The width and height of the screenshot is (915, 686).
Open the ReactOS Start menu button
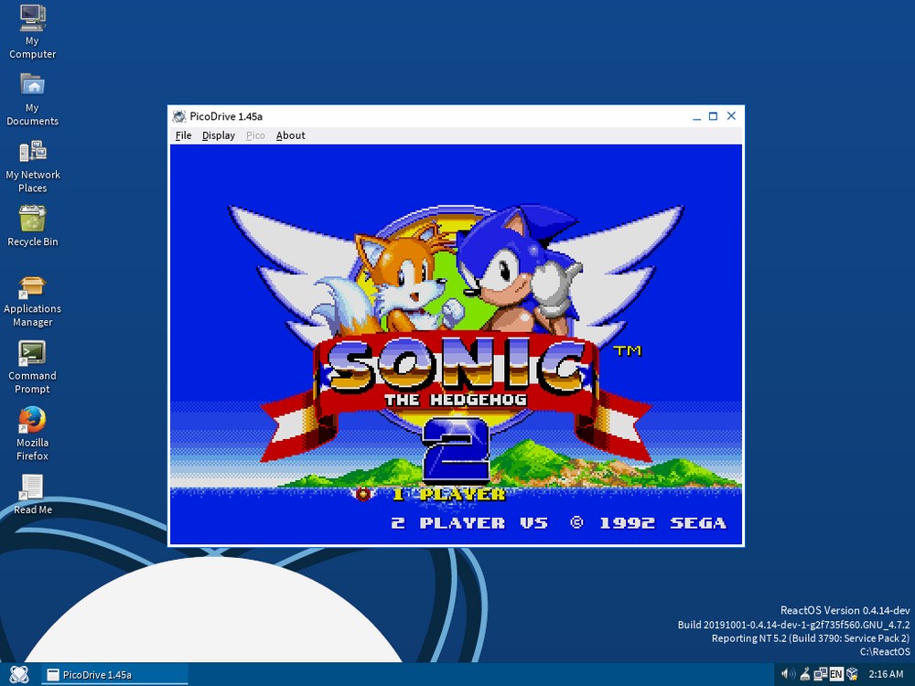click(19, 674)
